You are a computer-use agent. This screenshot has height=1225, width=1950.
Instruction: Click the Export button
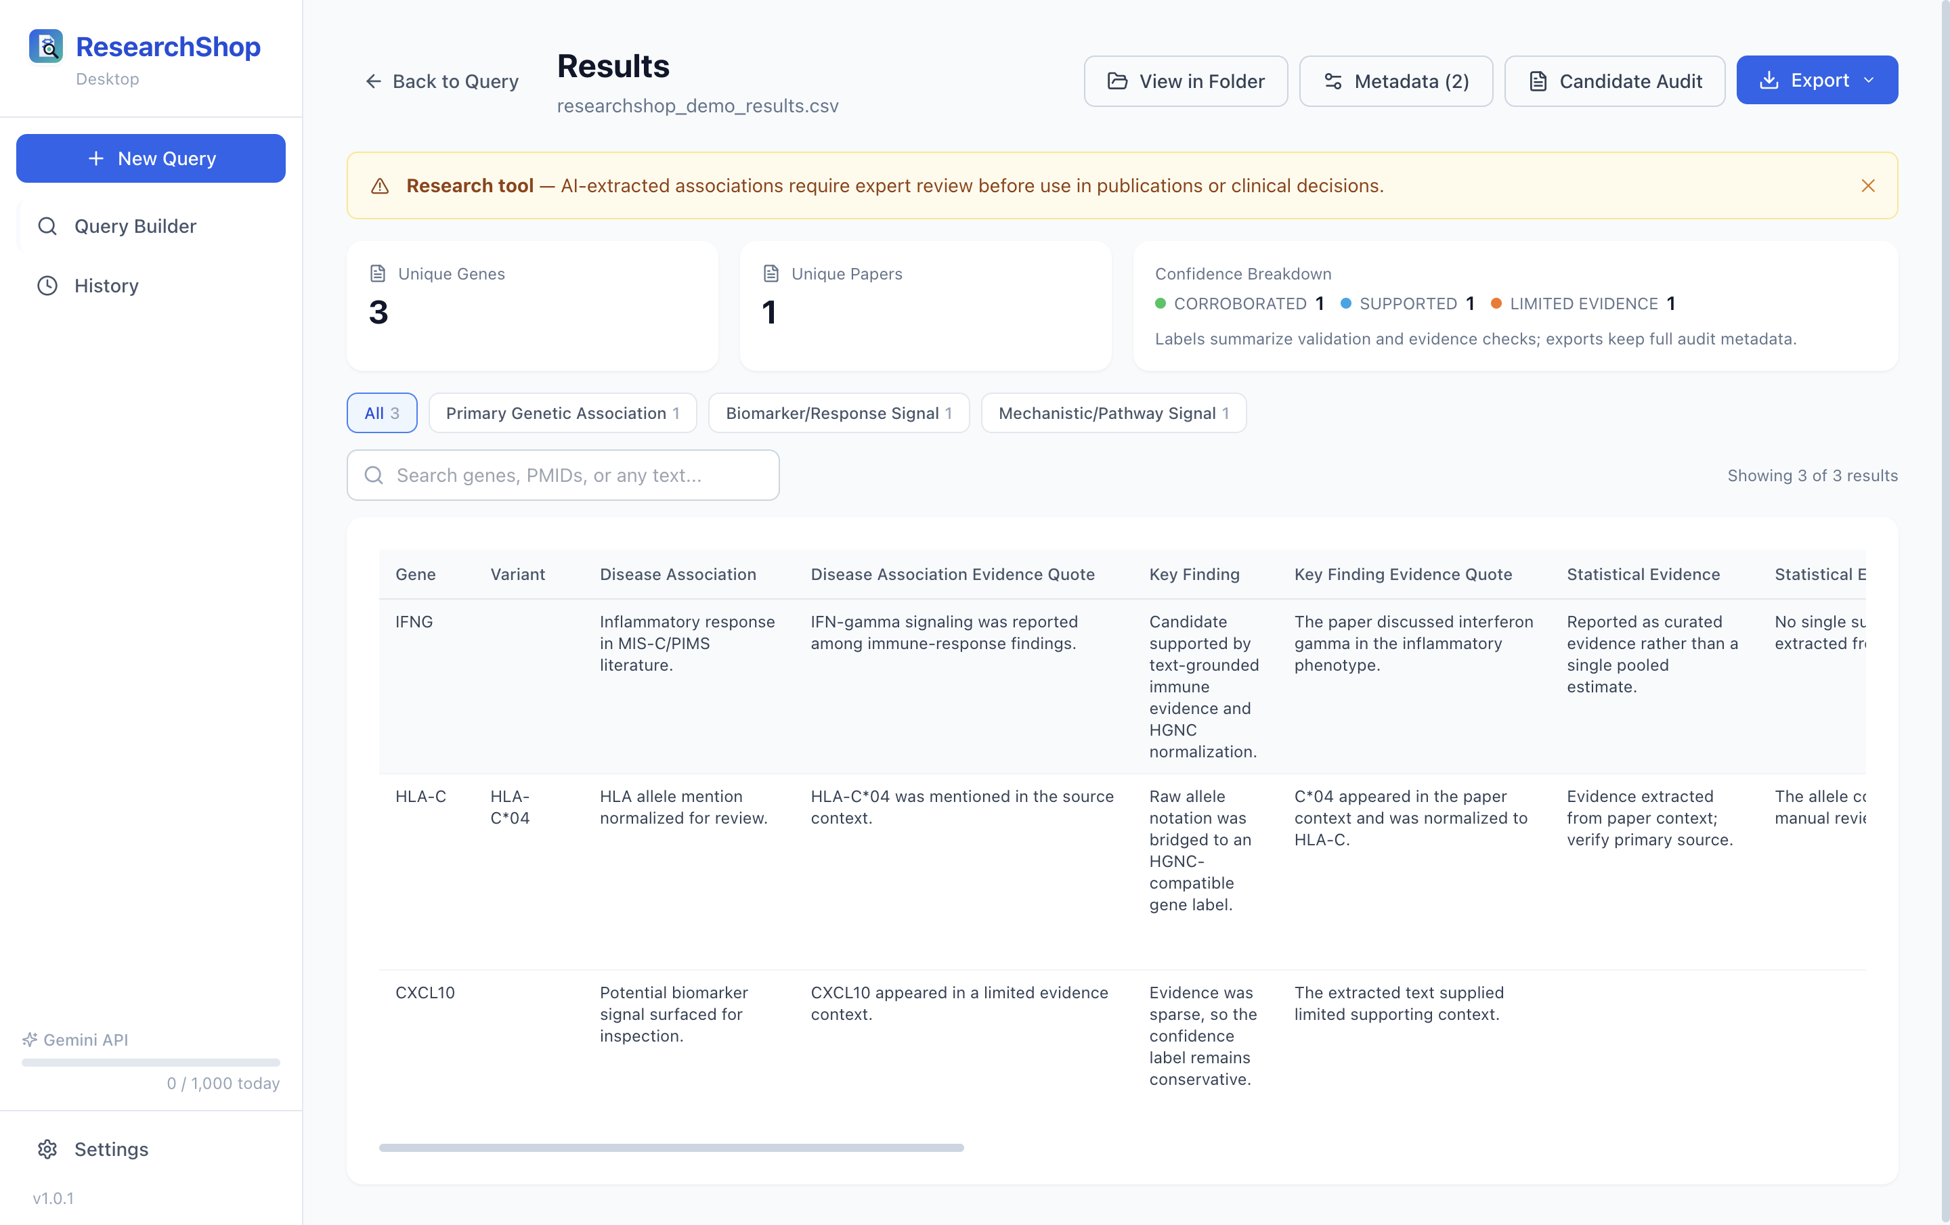(1817, 80)
